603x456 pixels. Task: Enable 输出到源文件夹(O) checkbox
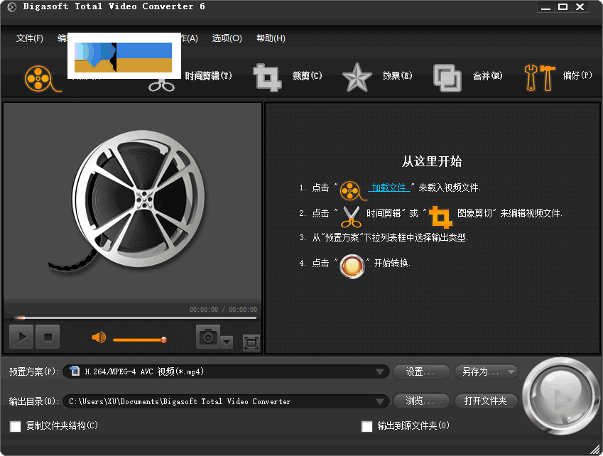[x=367, y=426]
